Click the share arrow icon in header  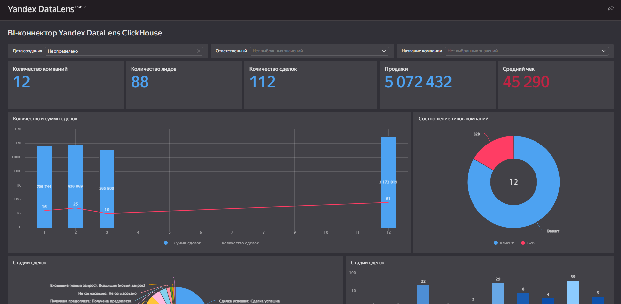coord(611,8)
